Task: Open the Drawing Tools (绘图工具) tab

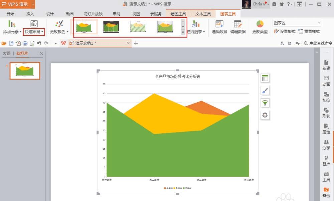Action: coord(178,14)
